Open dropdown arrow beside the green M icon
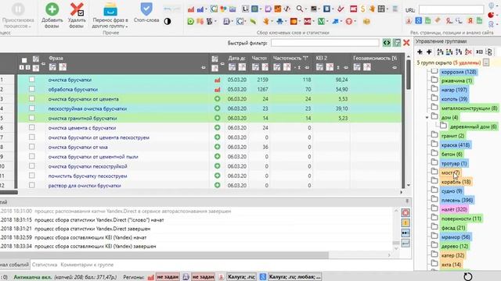The image size is (501, 281). coord(327,21)
